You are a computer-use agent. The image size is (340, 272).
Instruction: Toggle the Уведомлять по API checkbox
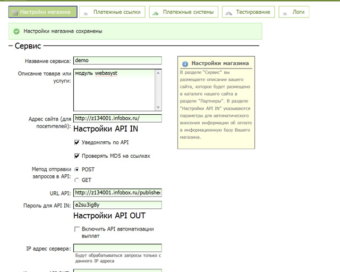point(77,143)
